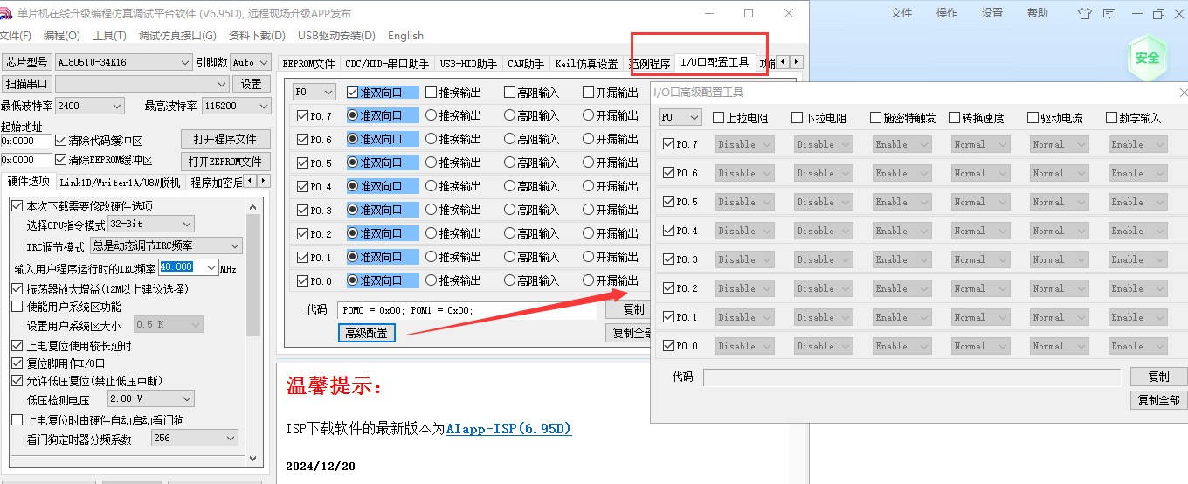The width and height of the screenshot is (1188, 484).
Task: Click 打开程序文件 button
Action: [225, 140]
